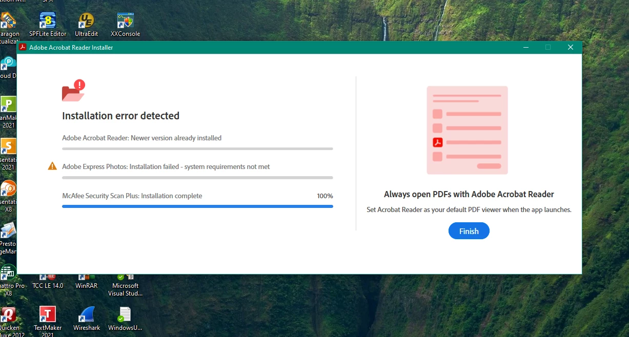Image resolution: width=629 pixels, height=337 pixels.
Task: Open XXConsole desktop shortcut
Action: click(125, 25)
